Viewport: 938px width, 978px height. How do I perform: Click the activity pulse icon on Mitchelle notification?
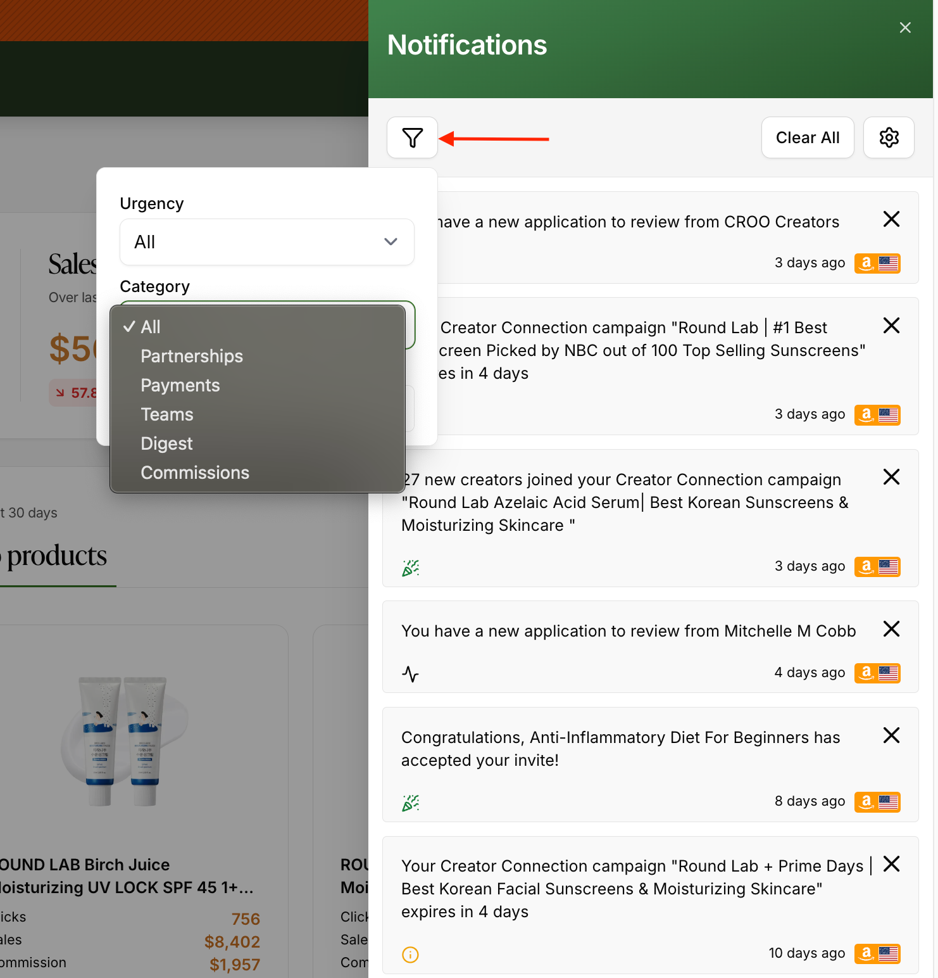(x=410, y=674)
